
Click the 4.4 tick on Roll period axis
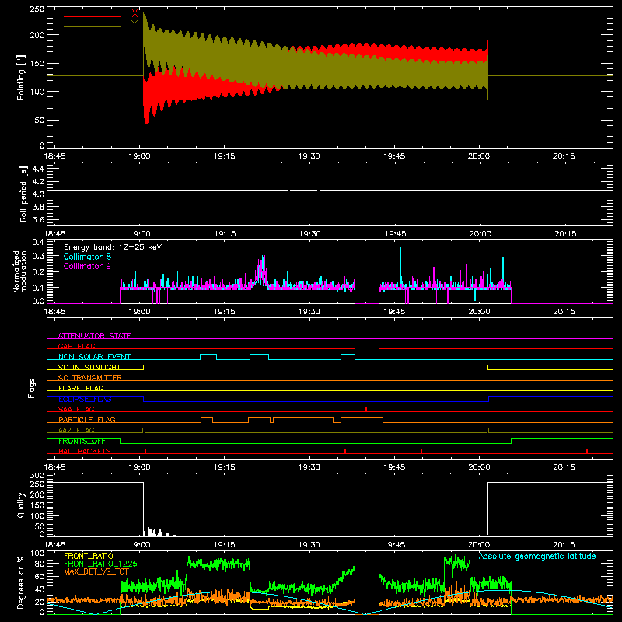[38, 169]
